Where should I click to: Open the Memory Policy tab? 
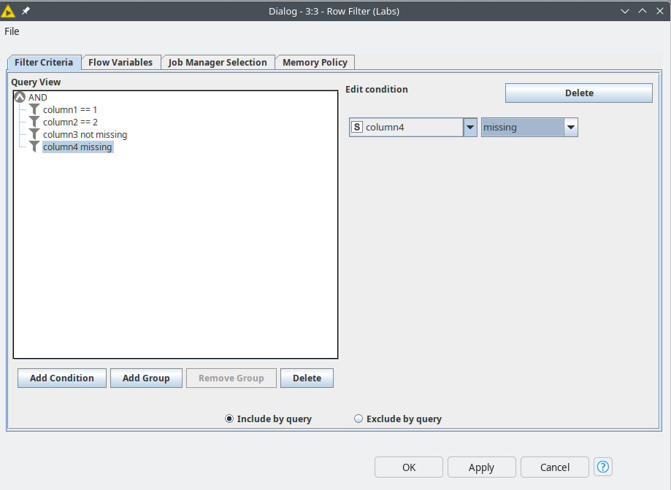[315, 63]
